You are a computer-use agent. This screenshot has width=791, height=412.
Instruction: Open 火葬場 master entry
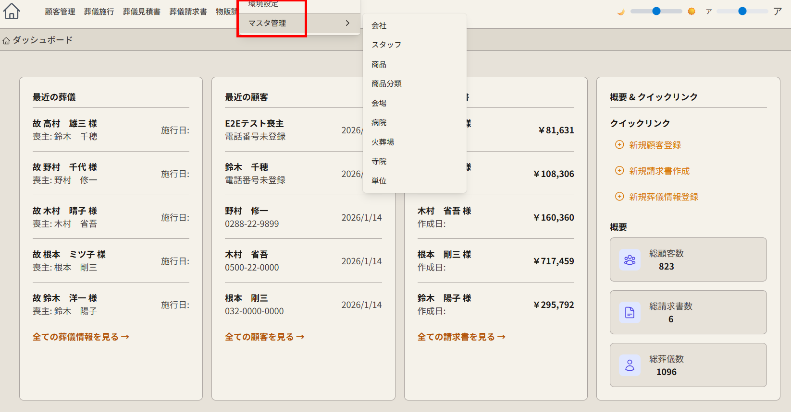click(383, 142)
